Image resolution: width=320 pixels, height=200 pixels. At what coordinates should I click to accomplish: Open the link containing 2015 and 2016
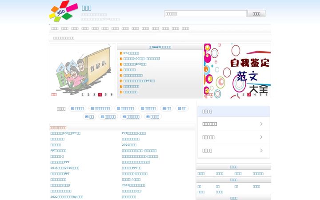(x=65, y=168)
